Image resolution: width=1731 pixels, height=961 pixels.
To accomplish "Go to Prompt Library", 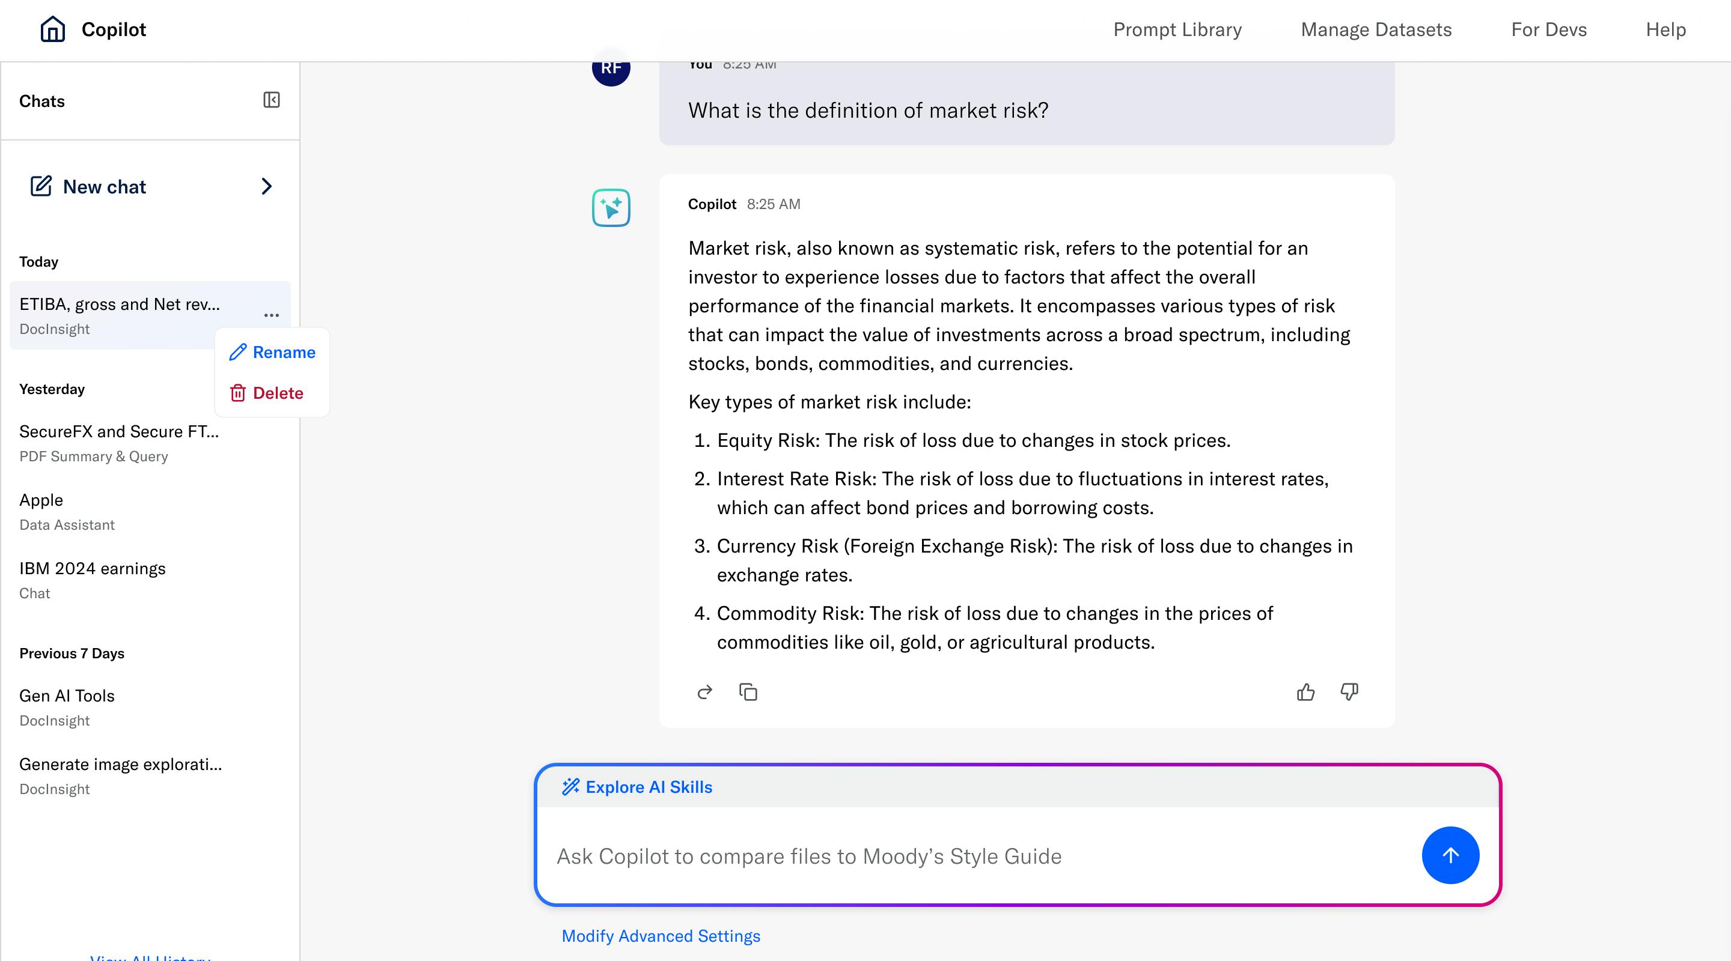I will pyautogui.click(x=1177, y=29).
